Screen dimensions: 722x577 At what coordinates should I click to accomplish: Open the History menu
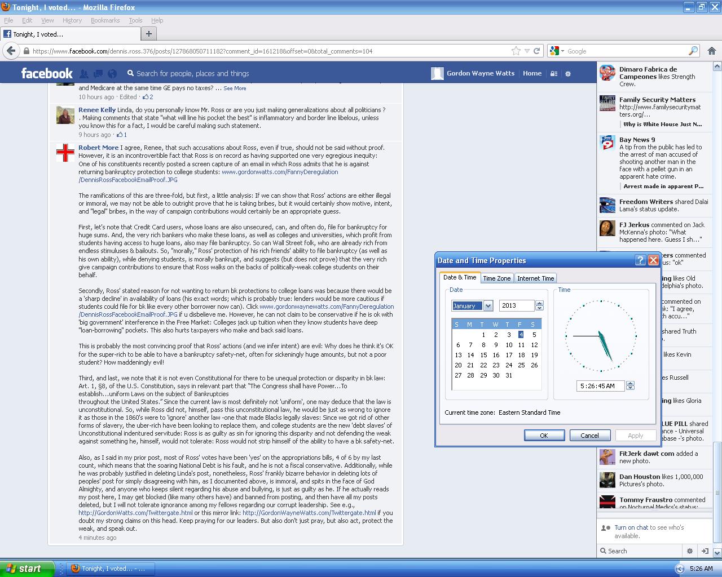pos(72,20)
